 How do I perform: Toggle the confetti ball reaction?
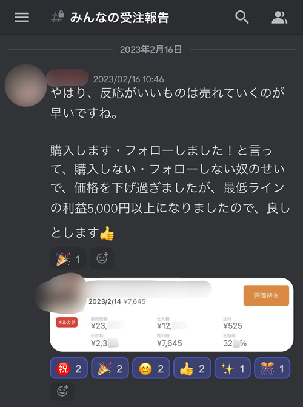click(x=272, y=368)
